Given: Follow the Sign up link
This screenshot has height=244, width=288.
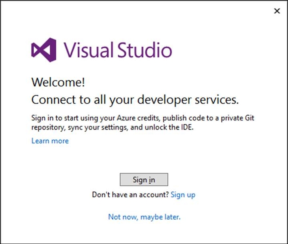Looking at the screenshot, I should [183, 195].
